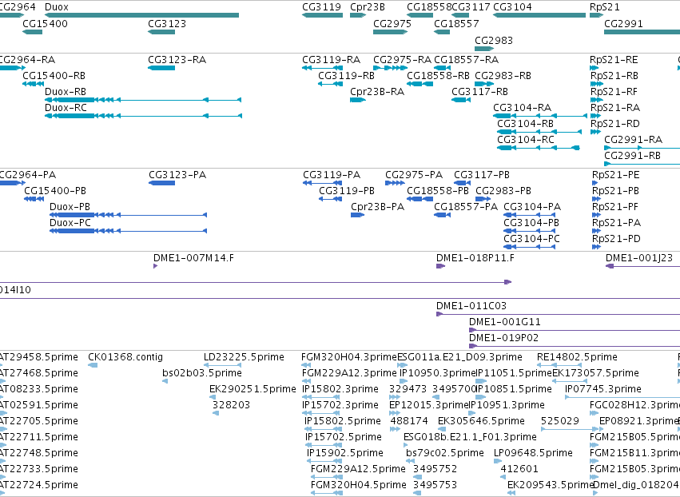Select the 488174 EST label
The width and height of the screenshot is (680, 497).
click(x=409, y=421)
